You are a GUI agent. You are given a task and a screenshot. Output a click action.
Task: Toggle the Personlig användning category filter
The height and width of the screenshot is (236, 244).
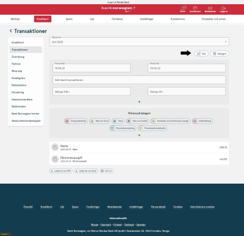[x=123, y=128]
